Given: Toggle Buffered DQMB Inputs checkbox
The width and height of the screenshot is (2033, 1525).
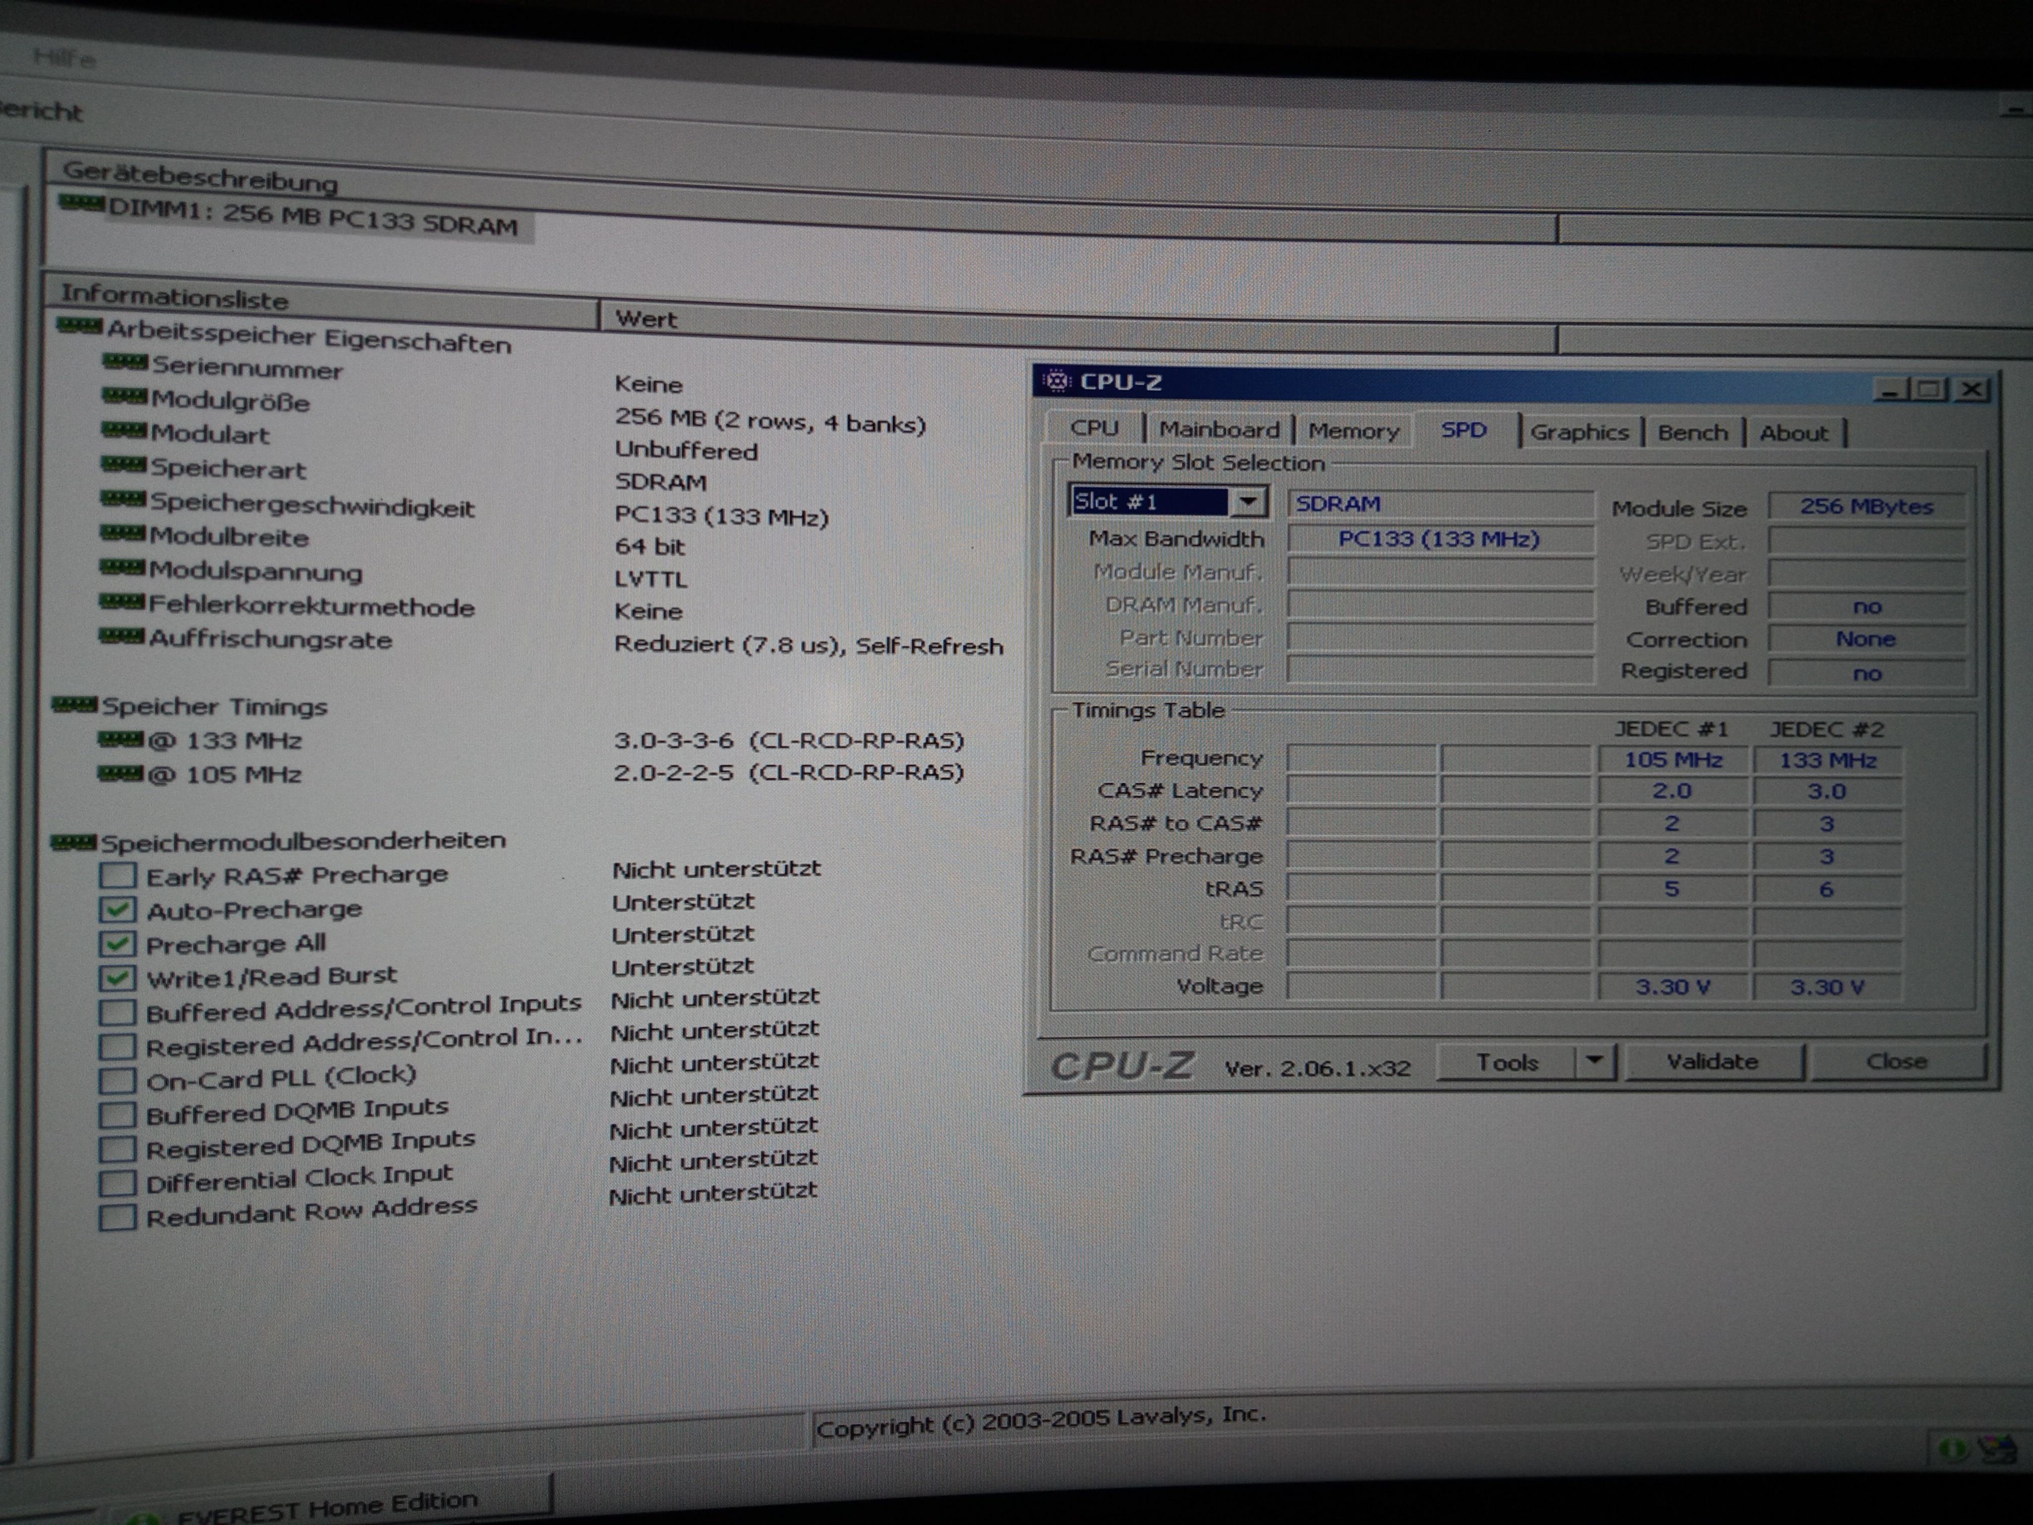Looking at the screenshot, I should 117,1115.
